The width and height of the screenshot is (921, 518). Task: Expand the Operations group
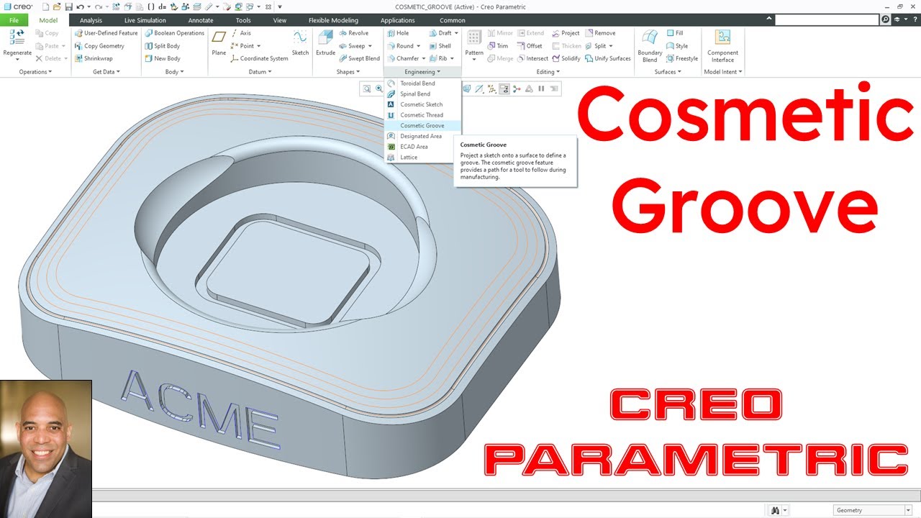[x=35, y=72]
